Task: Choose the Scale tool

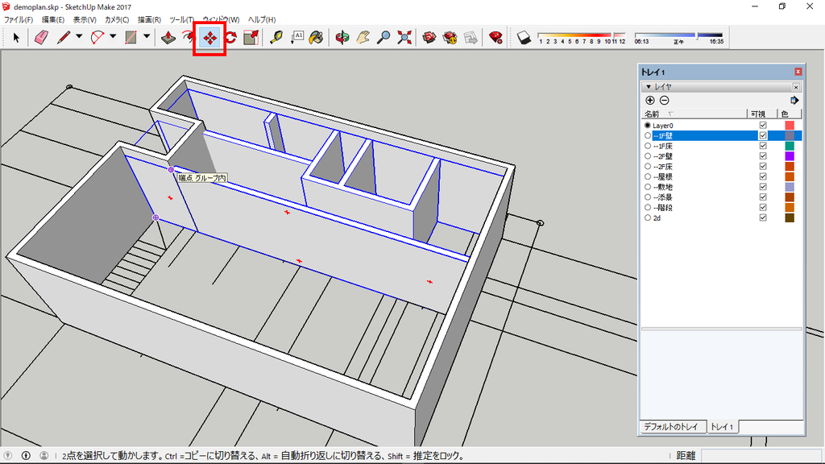Action: 251,37
